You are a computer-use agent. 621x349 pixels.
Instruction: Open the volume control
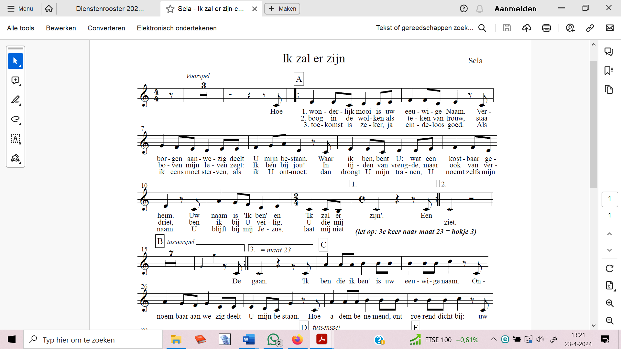click(x=540, y=339)
